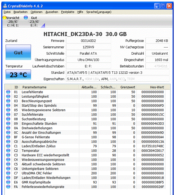Image resolution: width=176 pixels, height=195 pixels.
Task: Click the Eigenschaften field S.M.A.R.T.
Action: (x=118, y=79)
